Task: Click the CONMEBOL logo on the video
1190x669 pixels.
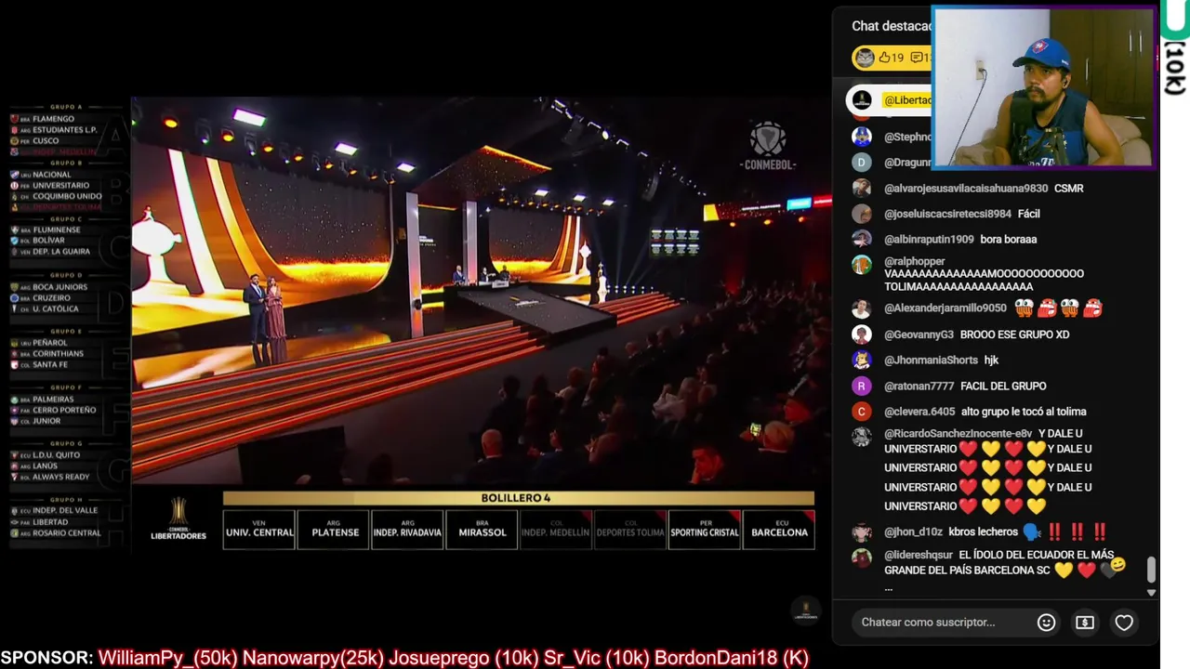Action: coord(768,147)
